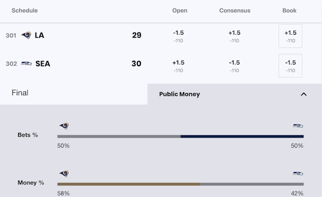The width and height of the screenshot is (322, 197).
Task: Click the Seahawks logo above Bets bar
Action: (298, 126)
